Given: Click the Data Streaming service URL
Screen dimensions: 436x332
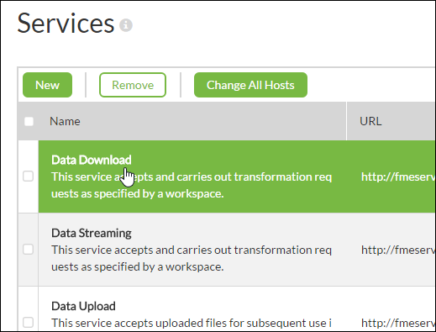Looking at the screenshot, I should 398,250.
